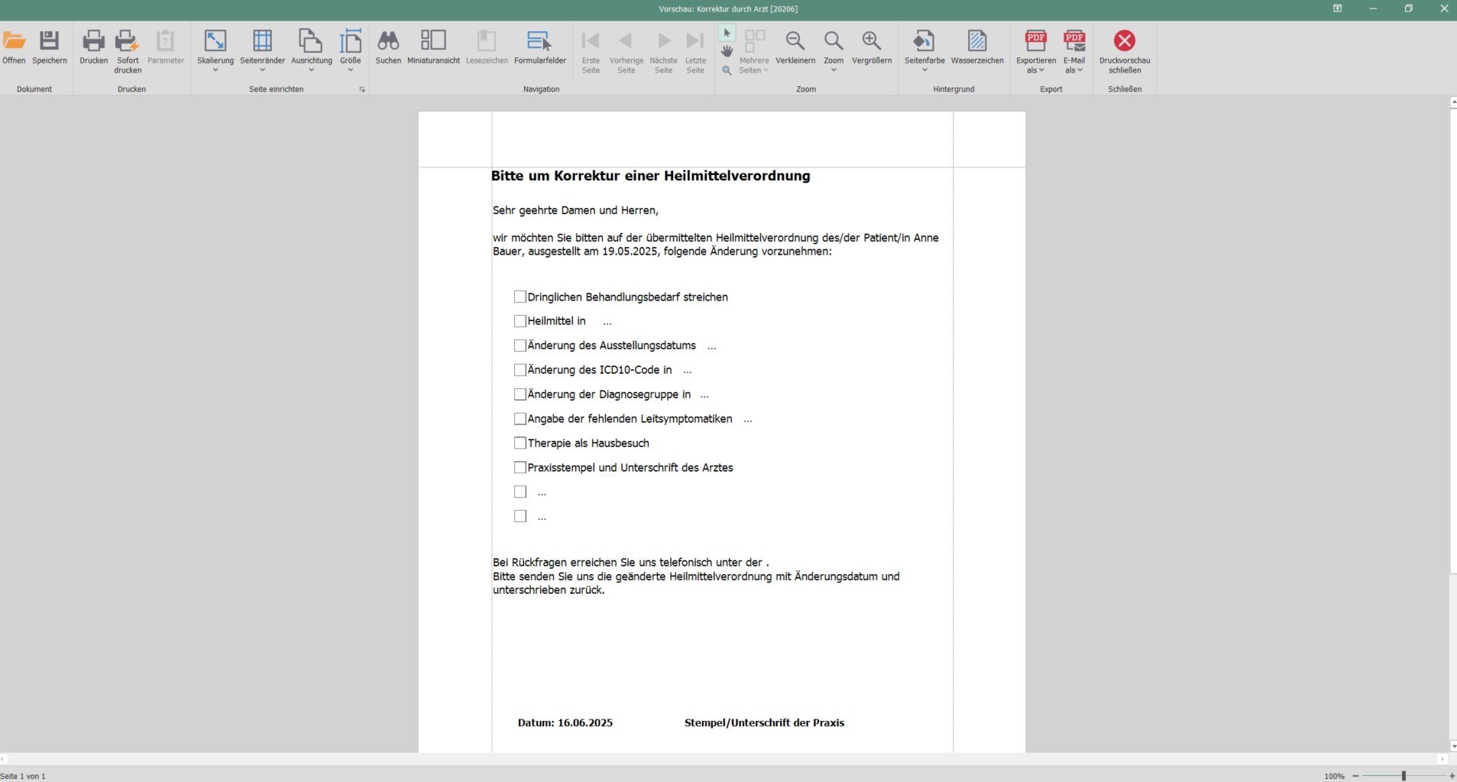Click the vertical scrollbar down arrow
This screenshot has height=782, width=1457.
click(x=1451, y=747)
